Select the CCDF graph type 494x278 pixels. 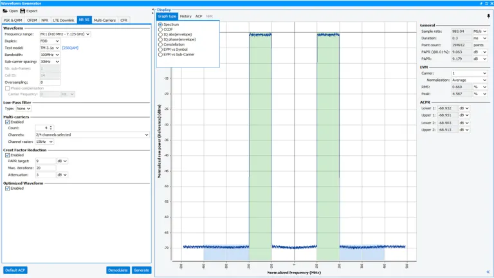pyautogui.click(x=160, y=30)
